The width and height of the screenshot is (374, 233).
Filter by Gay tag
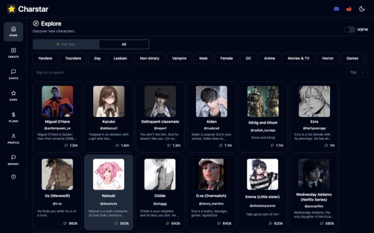pos(97,58)
